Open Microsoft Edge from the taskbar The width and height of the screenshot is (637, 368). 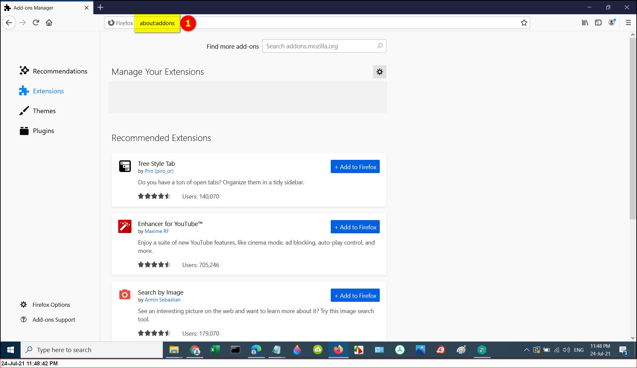(x=256, y=350)
